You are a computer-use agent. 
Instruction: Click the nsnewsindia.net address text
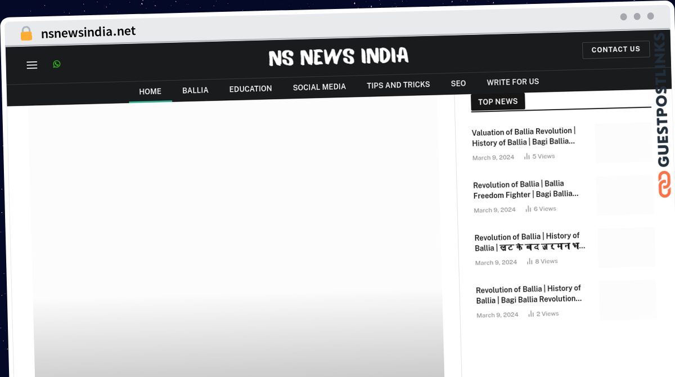coord(88,32)
